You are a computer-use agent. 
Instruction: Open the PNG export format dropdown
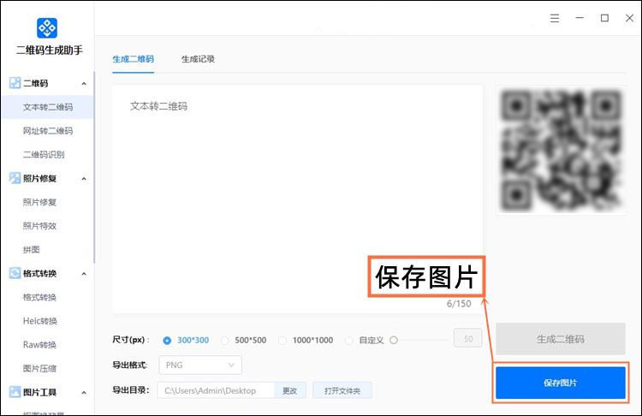(x=200, y=365)
